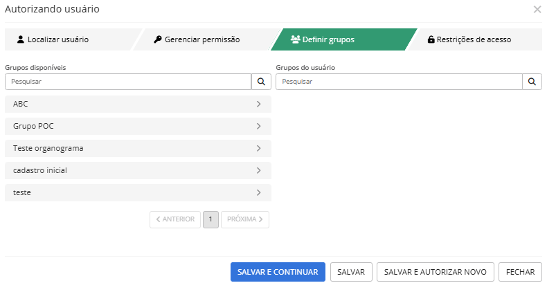Image resolution: width=547 pixels, height=283 pixels.
Task: Select the teste group name
Action: 22,192
